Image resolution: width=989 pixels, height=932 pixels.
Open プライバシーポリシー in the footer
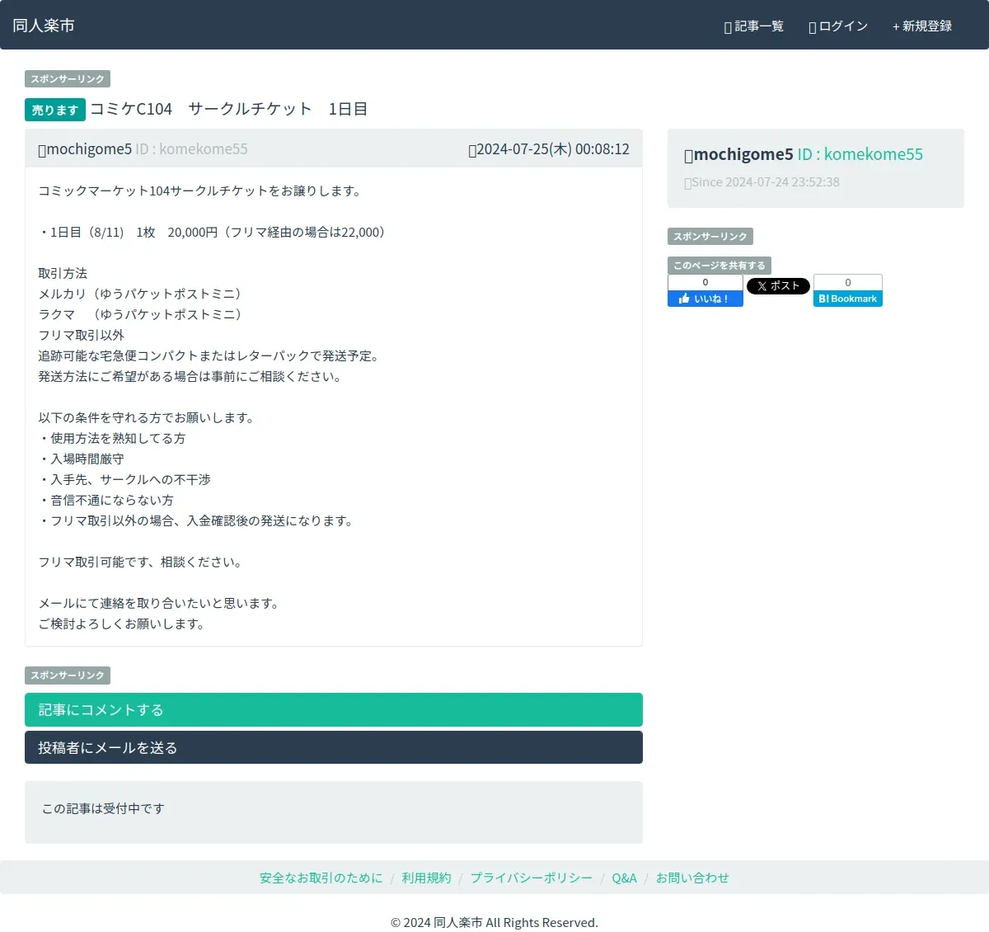click(532, 878)
